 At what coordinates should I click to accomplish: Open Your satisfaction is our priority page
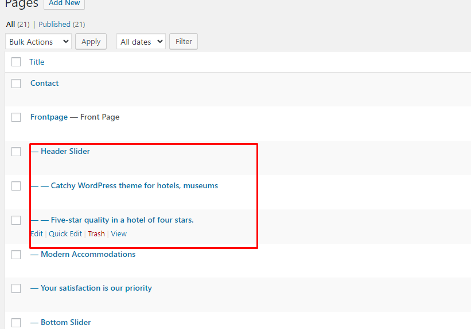click(x=96, y=288)
